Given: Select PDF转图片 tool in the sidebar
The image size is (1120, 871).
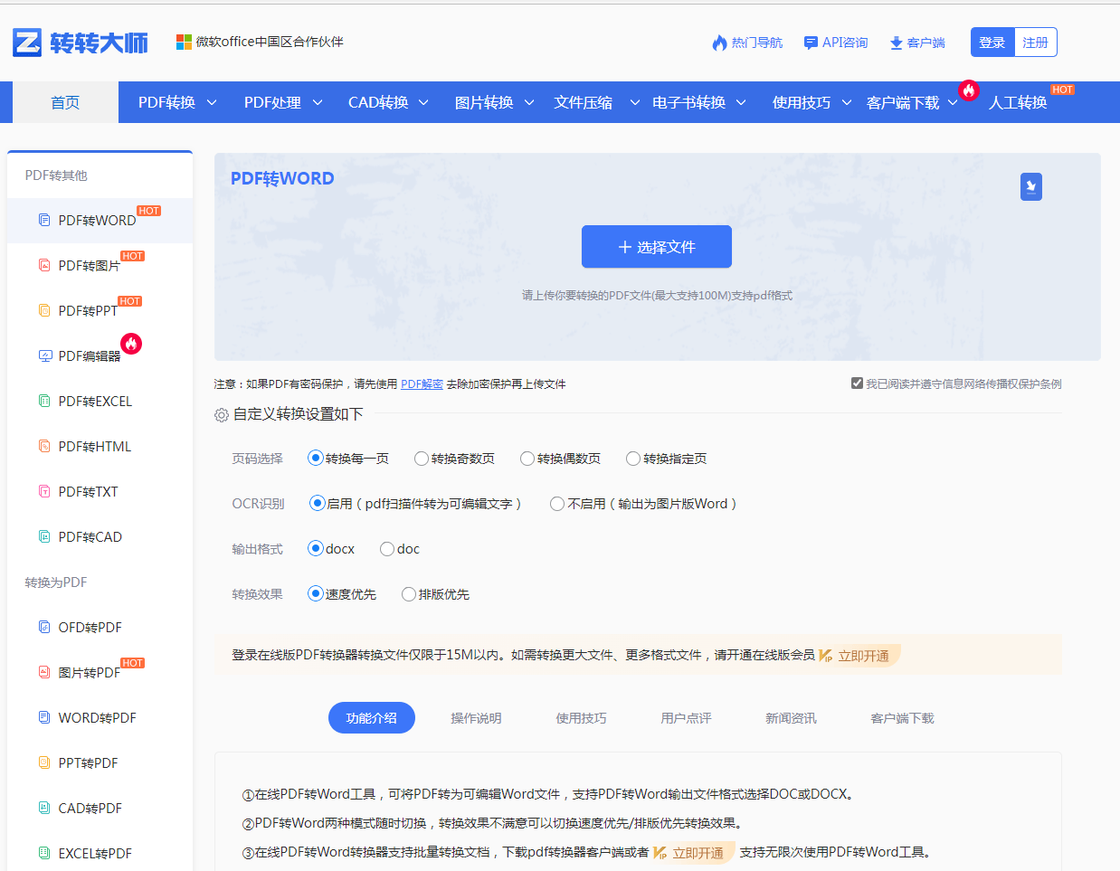Looking at the screenshot, I should click(87, 265).
